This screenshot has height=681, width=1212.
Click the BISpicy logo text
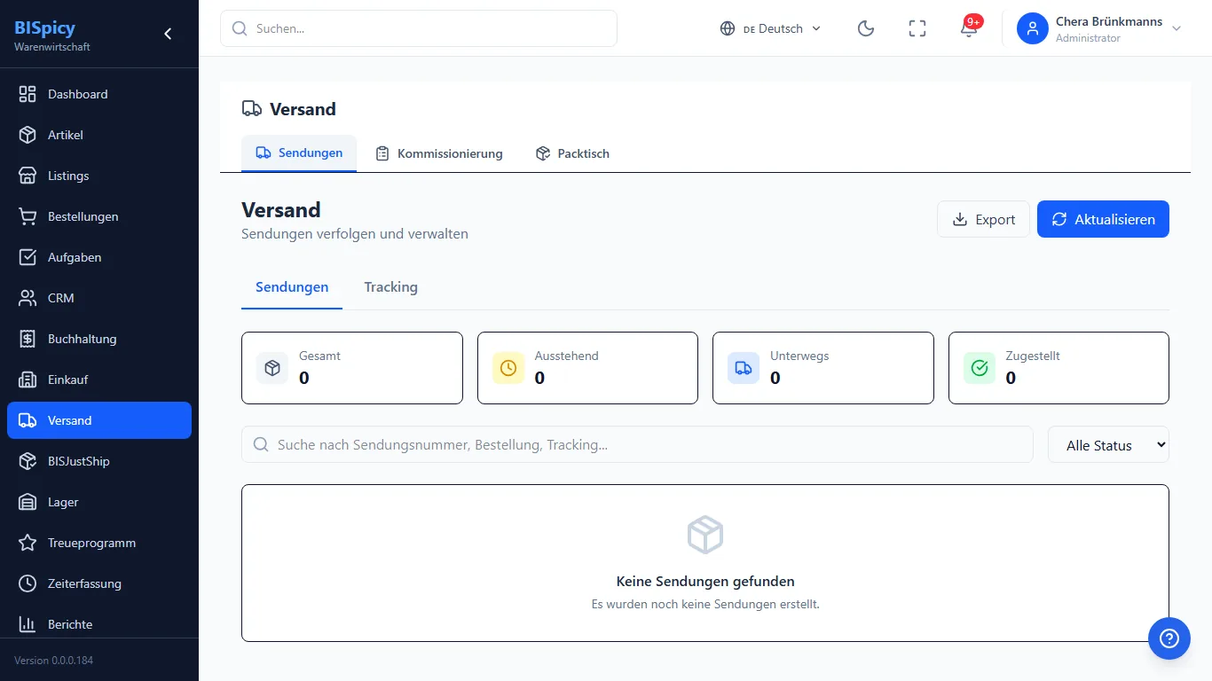pos(44,27)
